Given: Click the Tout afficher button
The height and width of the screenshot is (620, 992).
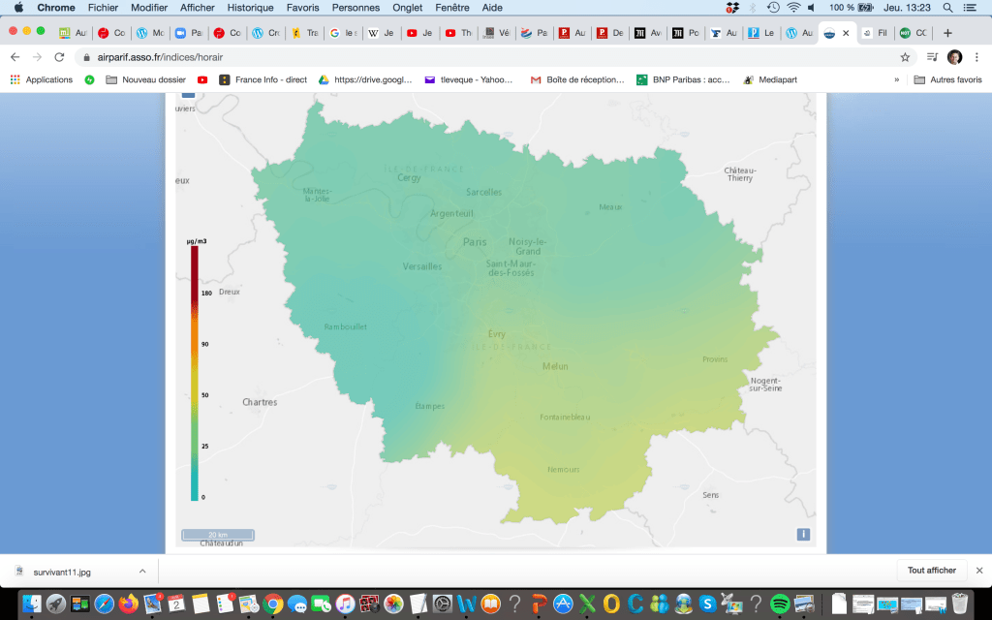Looking at the screenshot, I should tap(931, 571).
